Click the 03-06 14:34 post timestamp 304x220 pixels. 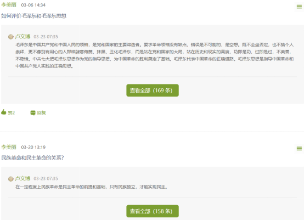33,5
